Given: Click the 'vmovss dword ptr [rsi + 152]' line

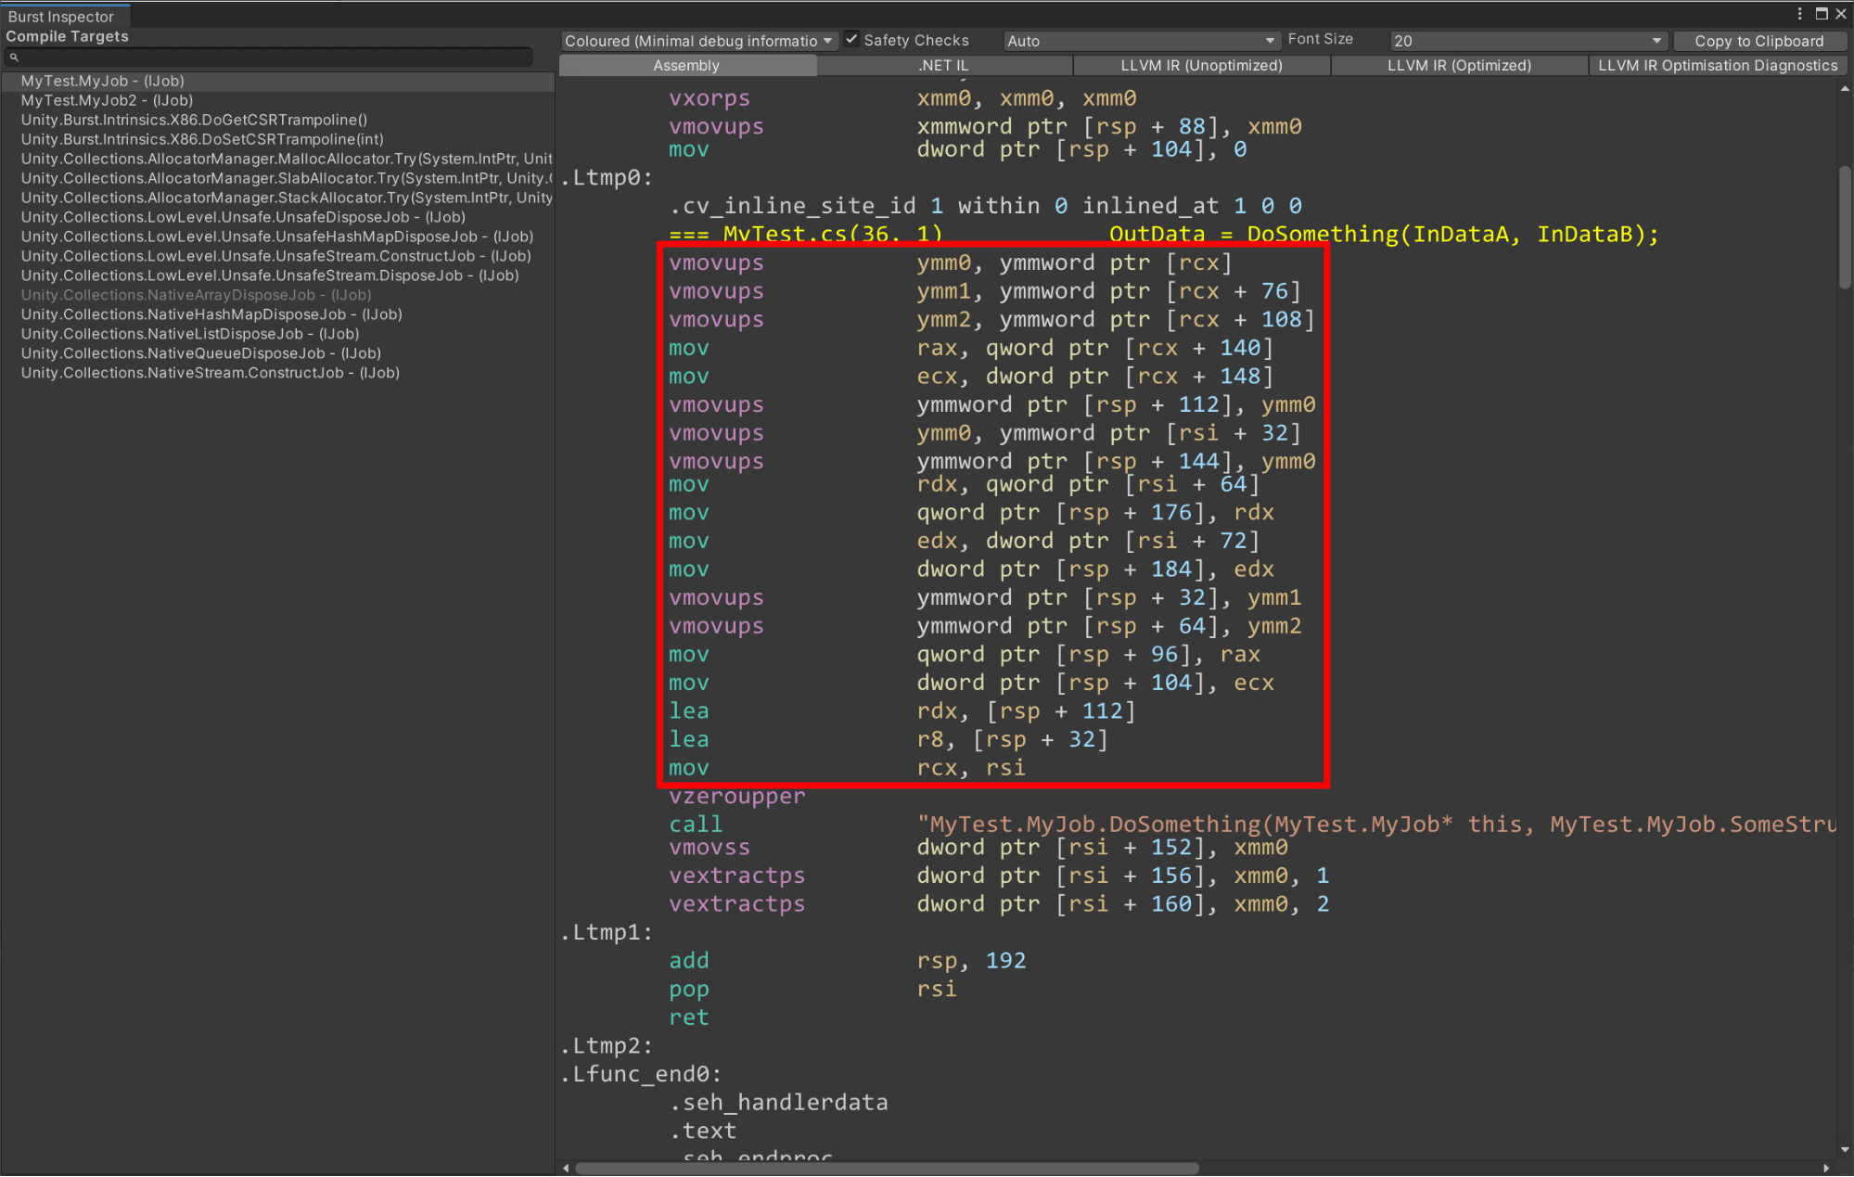Looking at the screenshot, I should (978, 848).
